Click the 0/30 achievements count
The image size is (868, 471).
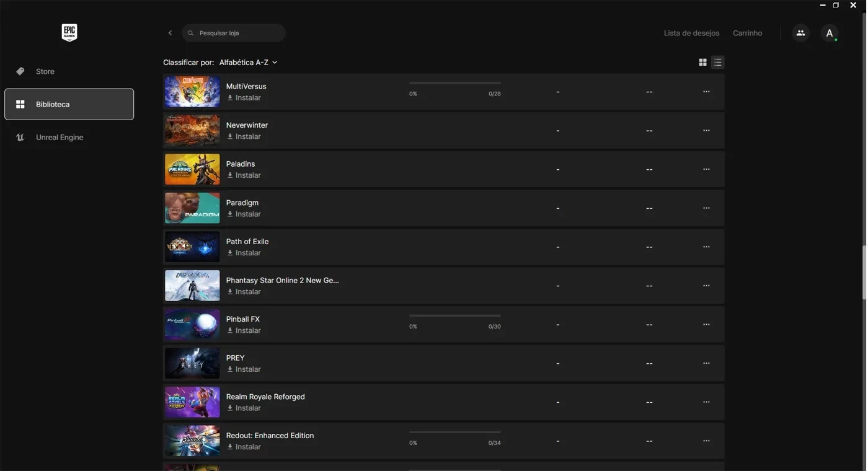point(494,327)
